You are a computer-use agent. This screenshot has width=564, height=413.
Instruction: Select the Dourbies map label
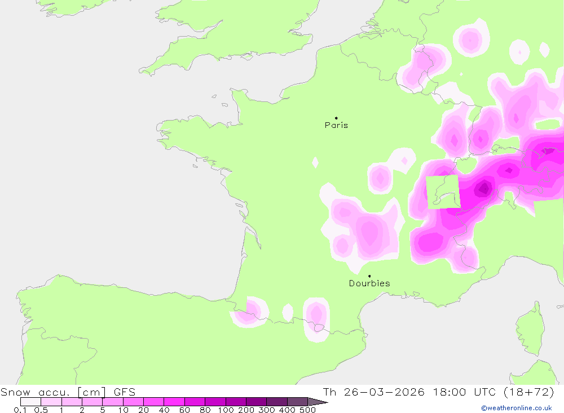[x=369, y=283]
